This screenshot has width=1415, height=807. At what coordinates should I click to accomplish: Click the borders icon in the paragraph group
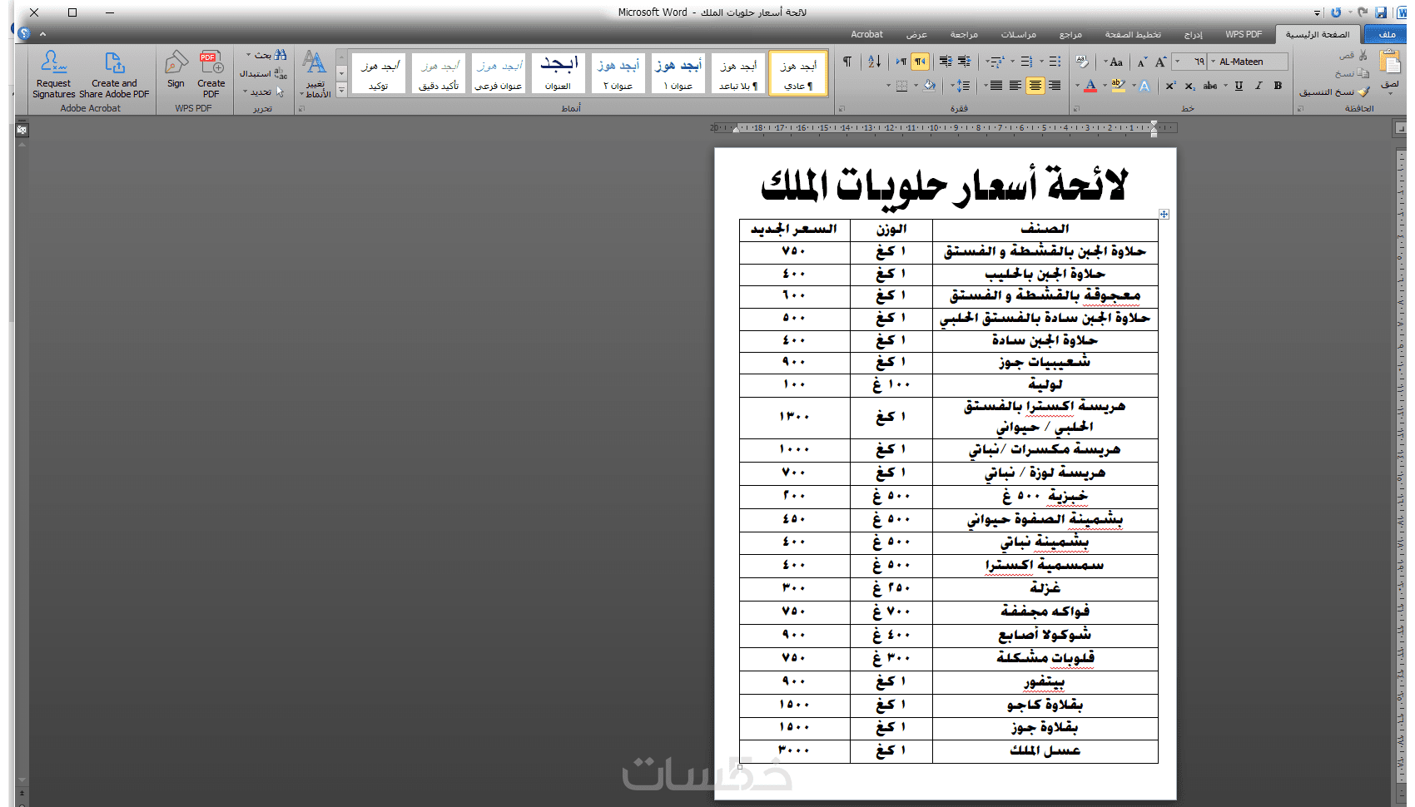click(x=901, y=86)
